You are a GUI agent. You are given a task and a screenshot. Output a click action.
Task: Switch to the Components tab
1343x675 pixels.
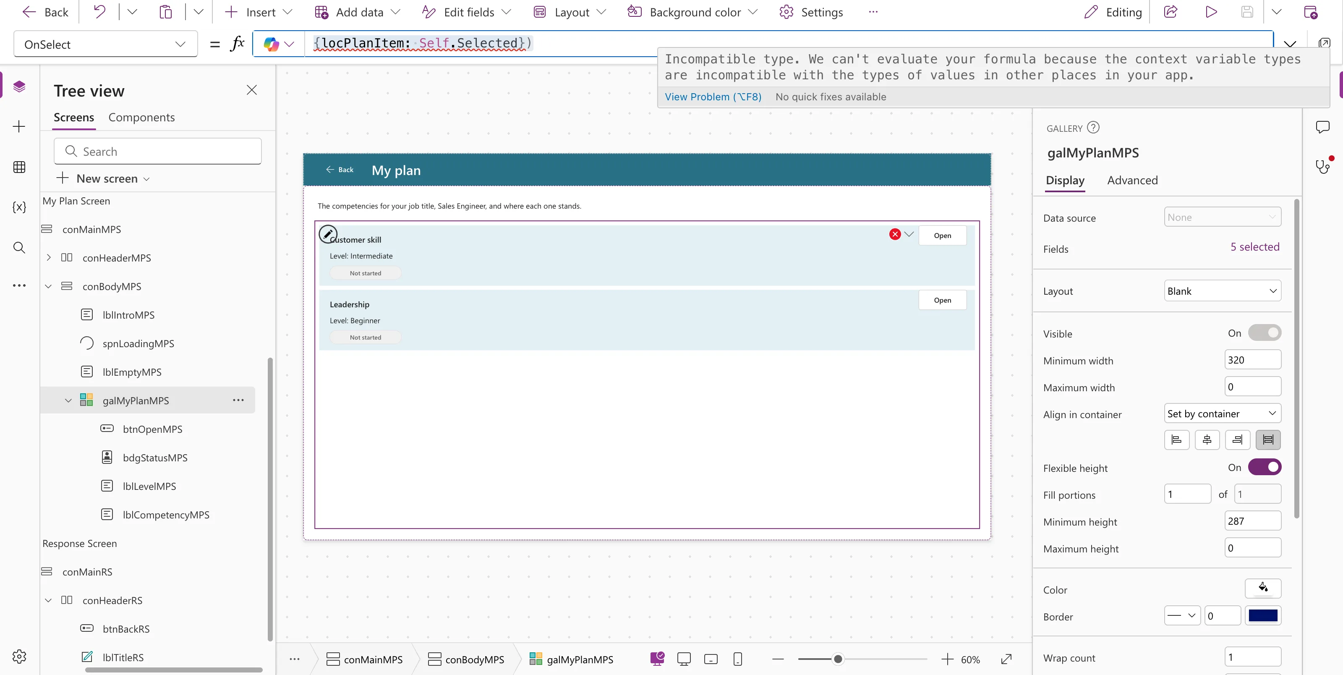(x=141, y=118)
